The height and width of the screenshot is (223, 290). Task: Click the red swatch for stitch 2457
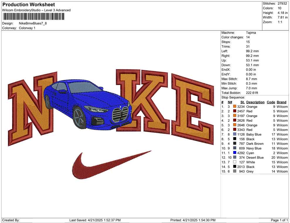coord(235,111)
